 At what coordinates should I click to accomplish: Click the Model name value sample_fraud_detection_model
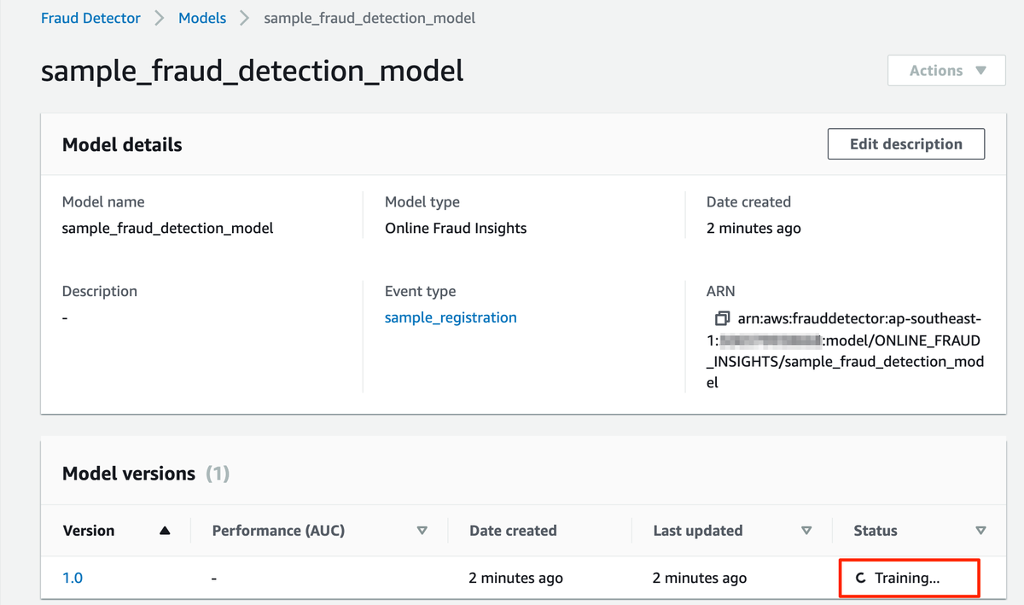[x=168, y=228]
